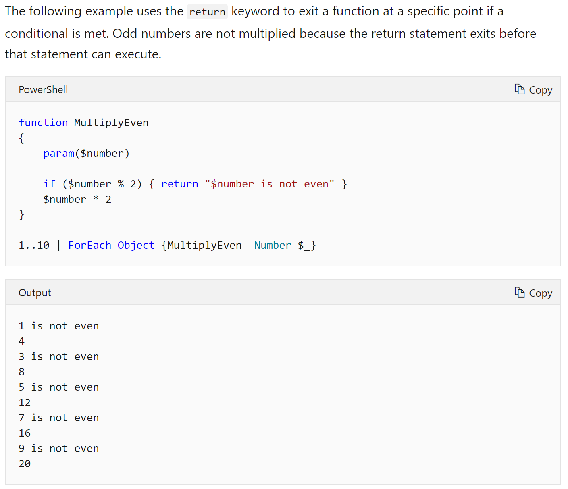Click the output value 16
Screen dimensions: 568x489
[24, 433]
